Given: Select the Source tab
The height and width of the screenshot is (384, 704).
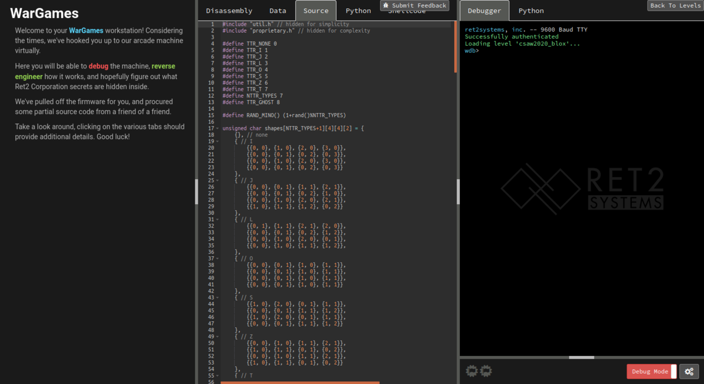Looking at the screenshot, I should (x=316, y=11).
